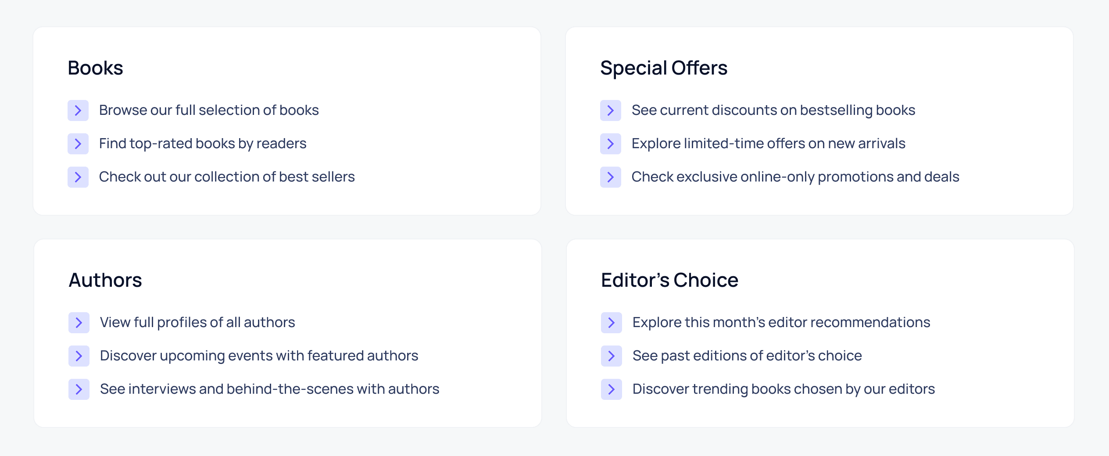Click the chevron beside "See past editions of editor's choice"

611,356
